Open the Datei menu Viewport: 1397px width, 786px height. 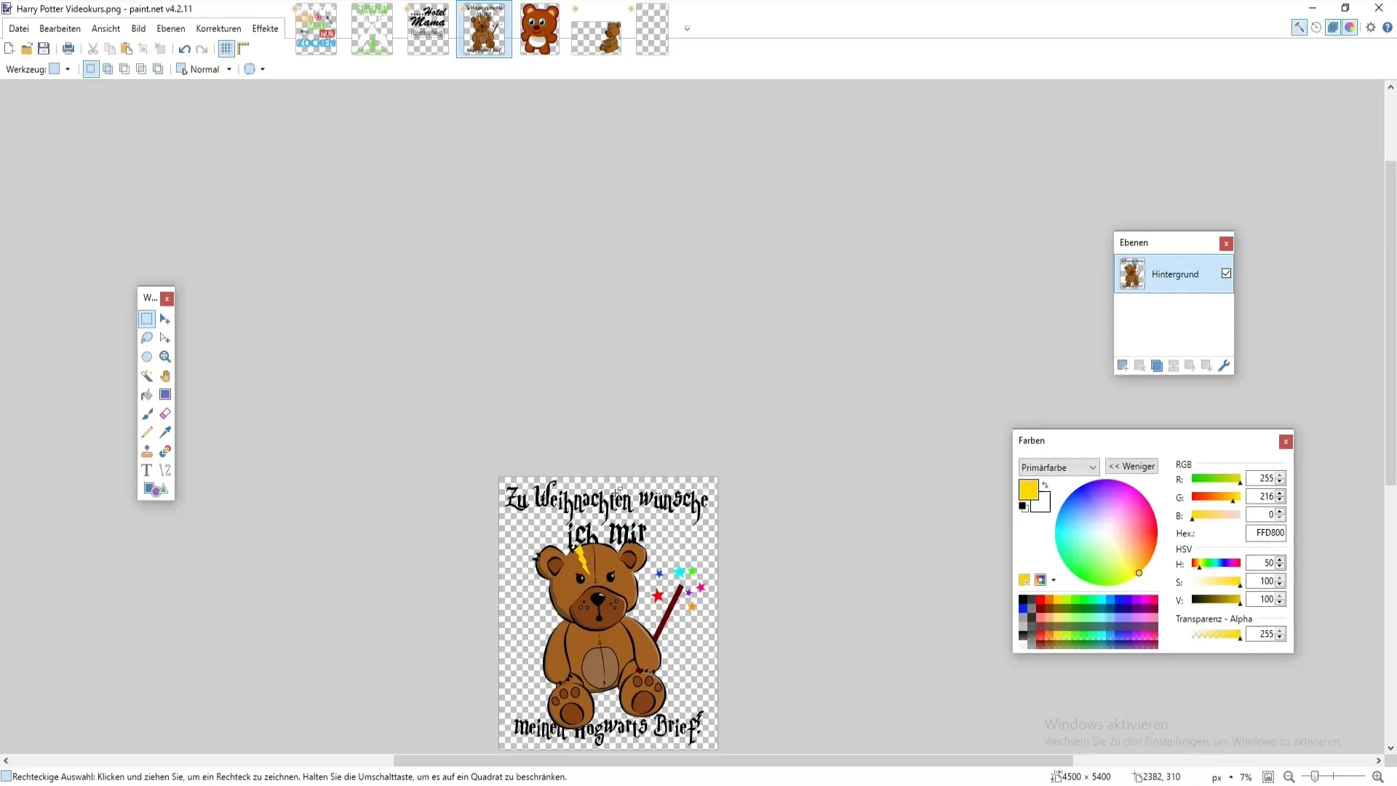19,28
